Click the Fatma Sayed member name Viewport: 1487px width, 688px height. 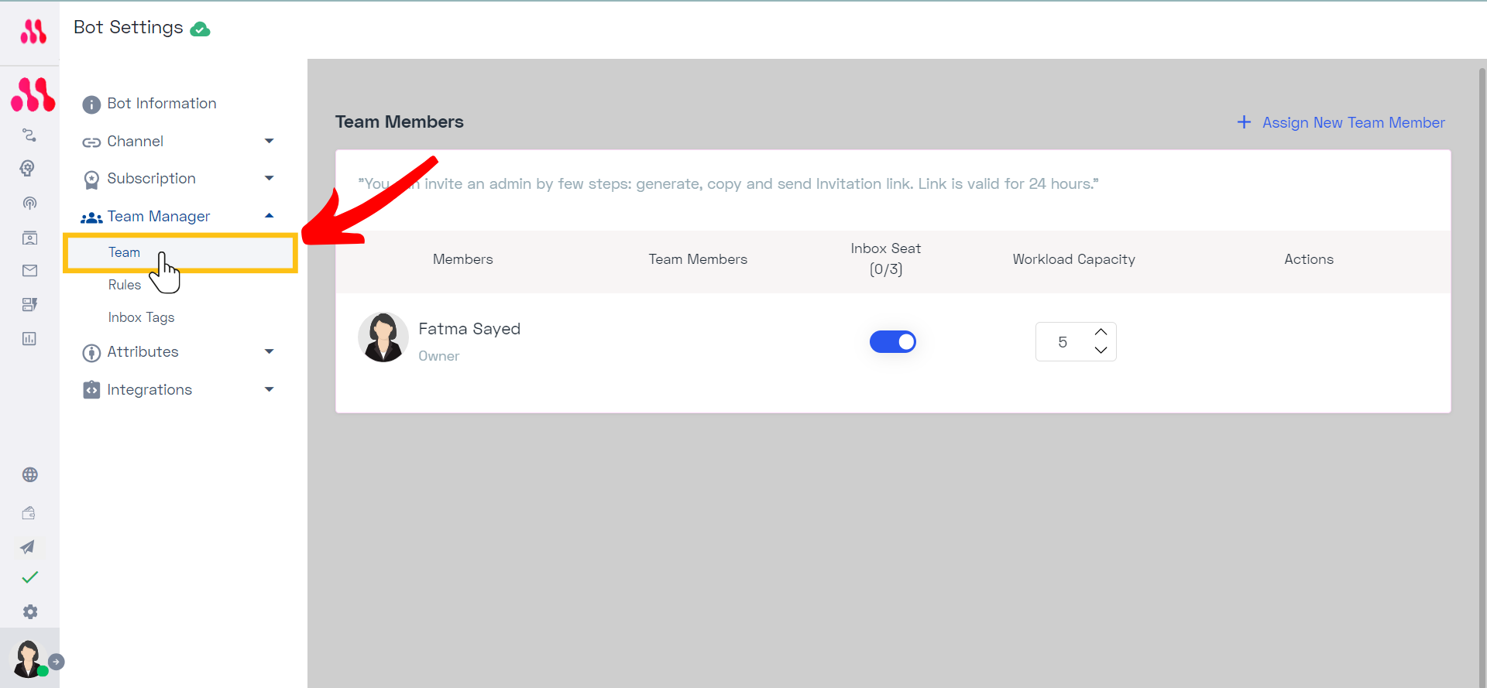[x=469, y=329]
